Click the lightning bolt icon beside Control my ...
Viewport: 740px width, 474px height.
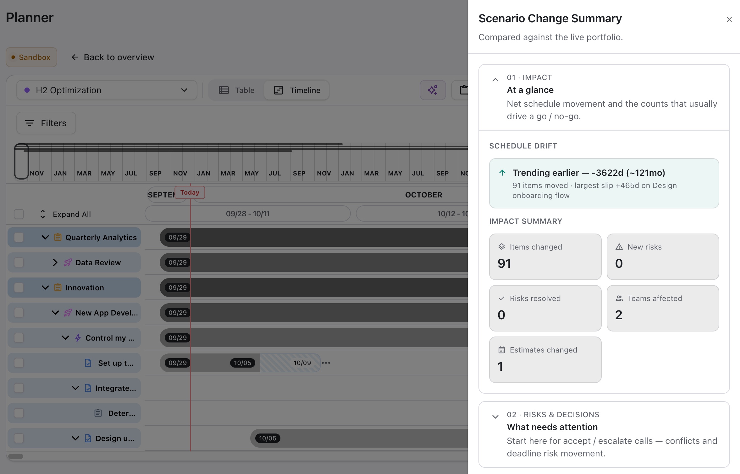click(78, 338)
